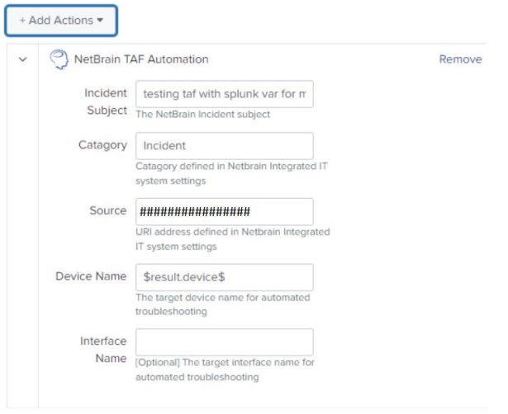508x414 pixels.
Task: Click the Source field with hash characters
Action: coord(224,211)
